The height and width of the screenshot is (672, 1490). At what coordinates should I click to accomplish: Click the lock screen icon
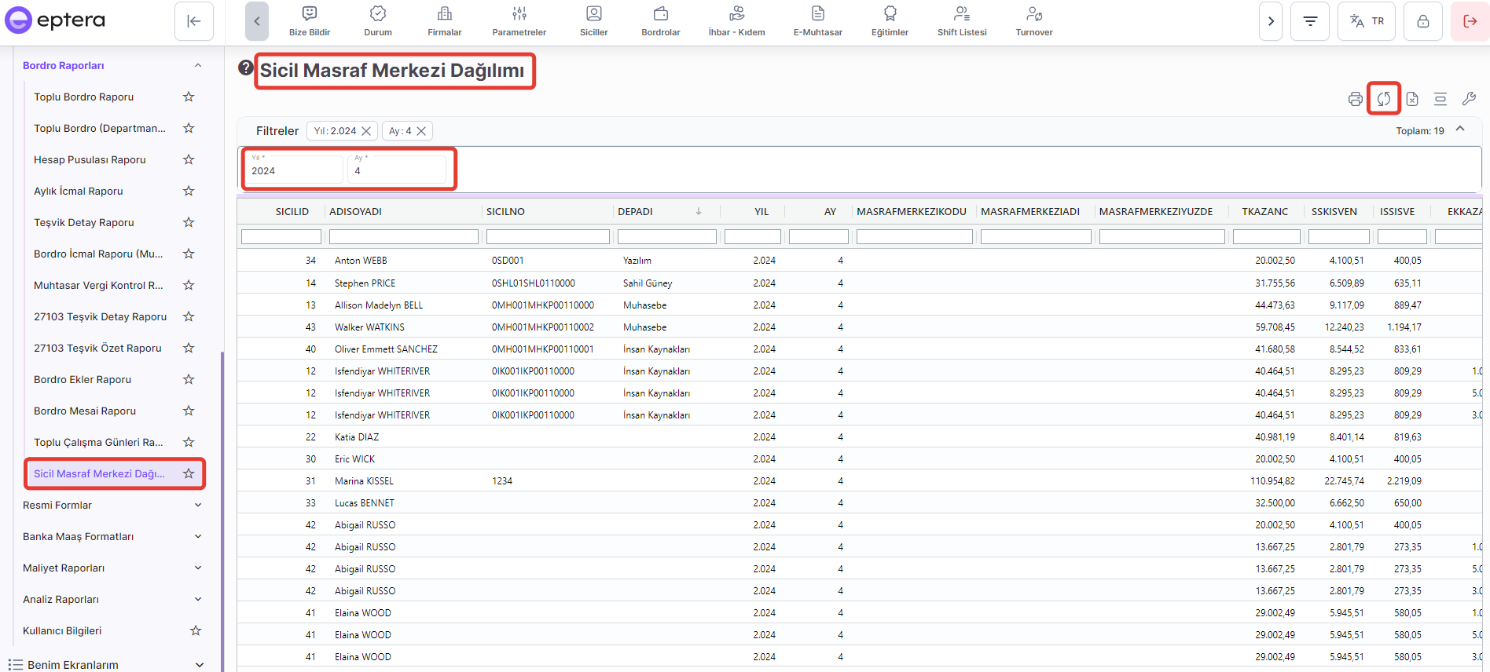click(1422, 21)
